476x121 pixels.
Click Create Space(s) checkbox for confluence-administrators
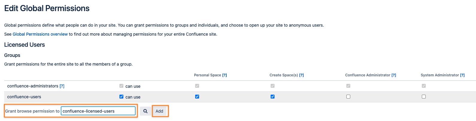[x=272, y=86]
